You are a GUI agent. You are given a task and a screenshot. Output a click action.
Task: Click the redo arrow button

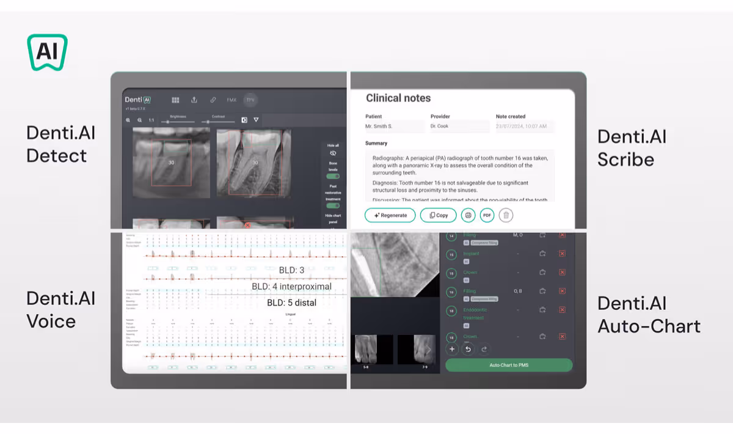(x=484, y=349)
